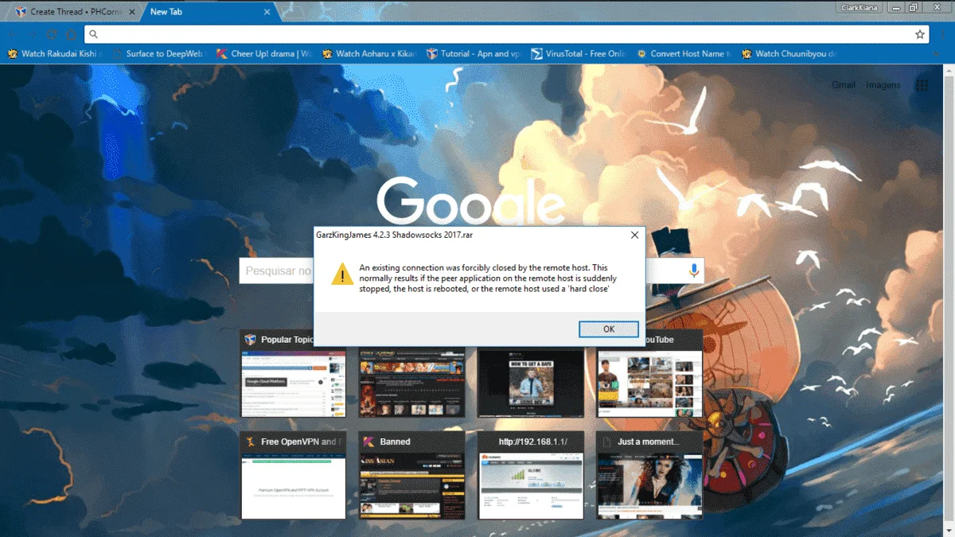This screenshot has width=955, height=537.
Task: Open the ClarkKiana profile button
Action: [859, 8]
